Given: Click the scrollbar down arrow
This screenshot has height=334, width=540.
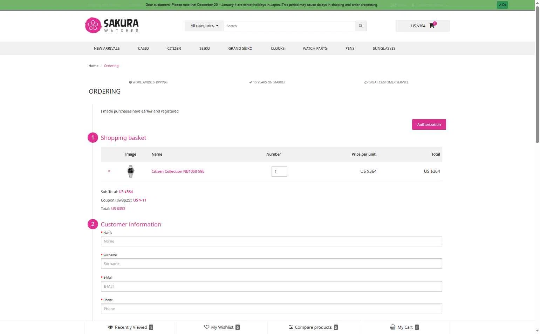Looking at the screenshot, I should [x=538, y=330].
